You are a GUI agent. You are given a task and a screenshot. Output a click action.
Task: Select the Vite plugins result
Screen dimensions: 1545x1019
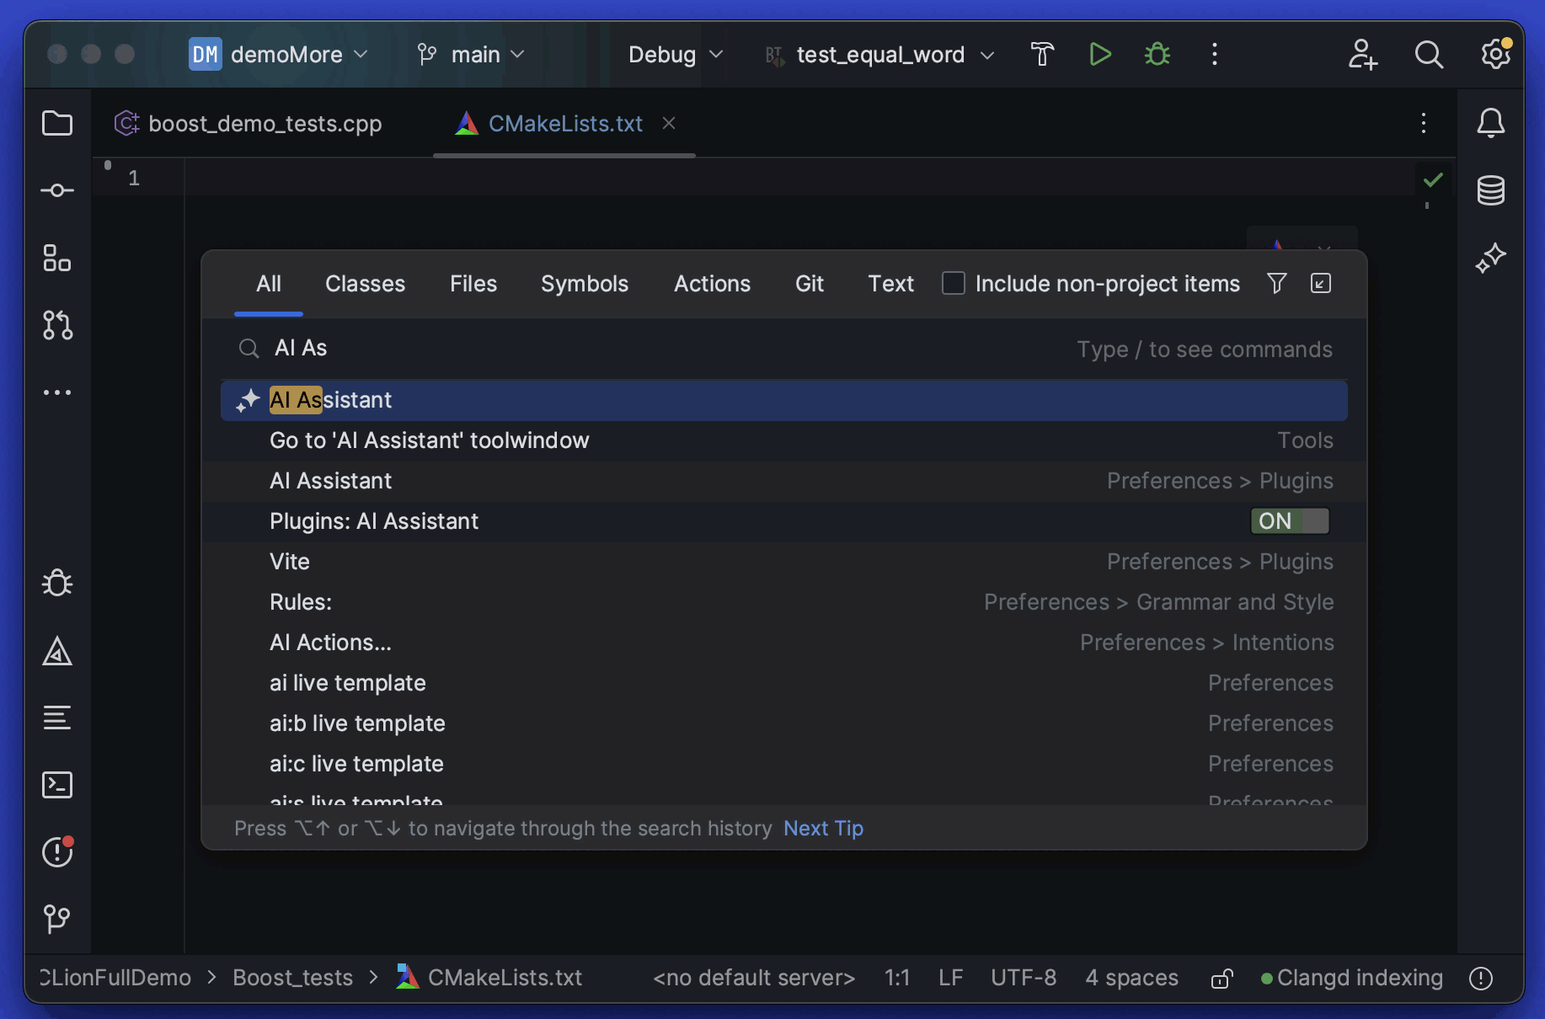783,562
